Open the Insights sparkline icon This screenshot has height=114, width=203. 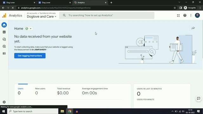[193, 28]
